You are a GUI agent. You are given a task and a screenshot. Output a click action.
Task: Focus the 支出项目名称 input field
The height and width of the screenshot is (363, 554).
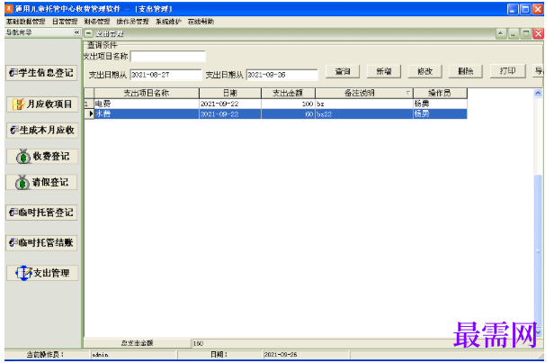click(x=168, y=56)
